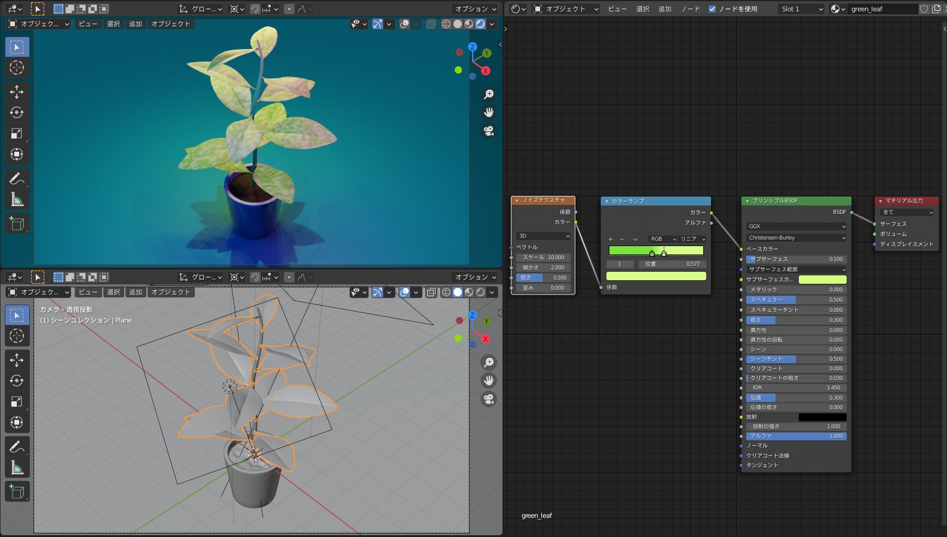Open 選択 menu in top viewport
947x537 pixels.
(114, 24)
